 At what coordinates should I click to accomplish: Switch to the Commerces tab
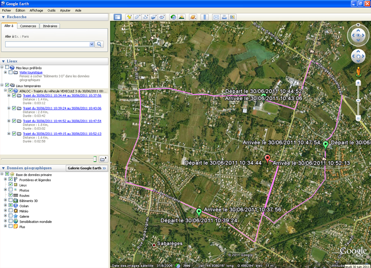(x=28, y=26)
